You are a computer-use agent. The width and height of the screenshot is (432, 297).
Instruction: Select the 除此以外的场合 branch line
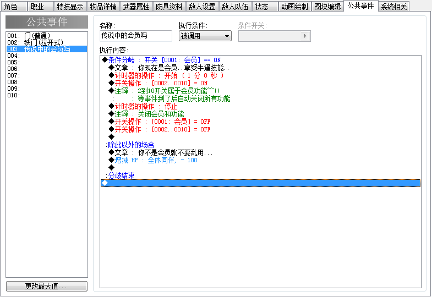260,145
